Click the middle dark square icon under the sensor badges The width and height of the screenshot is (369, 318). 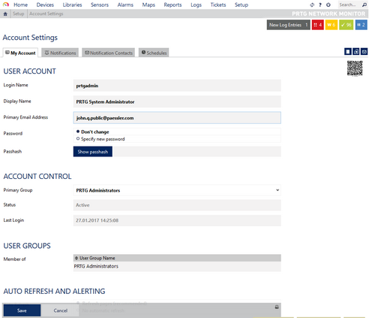click(x=356, y=52)
